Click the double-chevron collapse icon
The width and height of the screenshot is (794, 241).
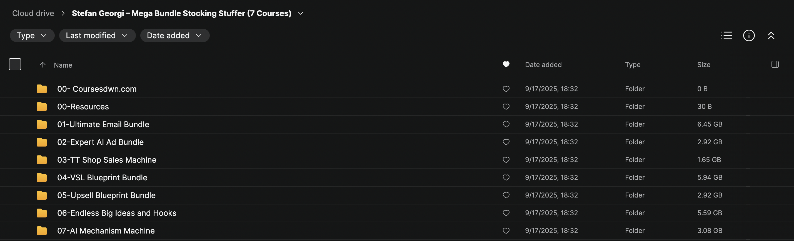771,35
